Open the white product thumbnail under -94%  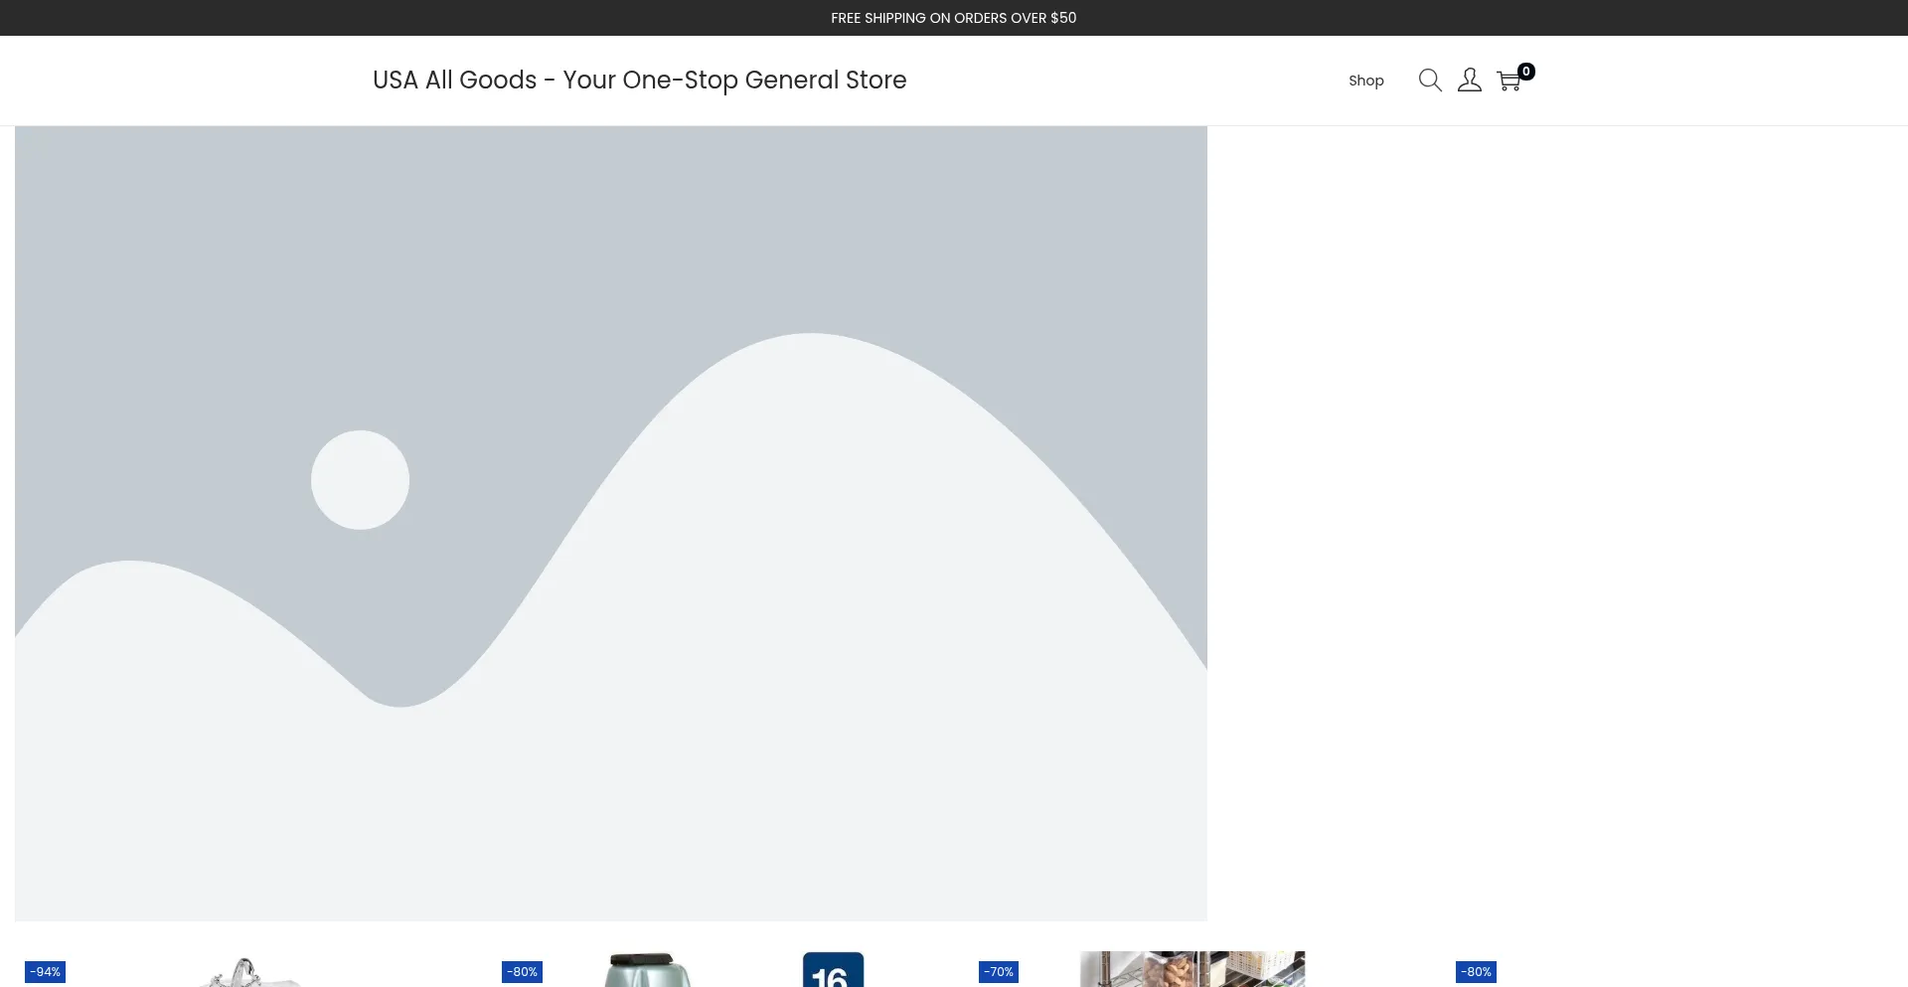(x=248, y=973)
